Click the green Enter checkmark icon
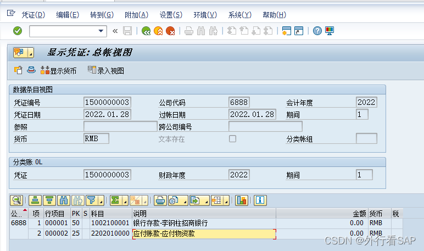 18,31
